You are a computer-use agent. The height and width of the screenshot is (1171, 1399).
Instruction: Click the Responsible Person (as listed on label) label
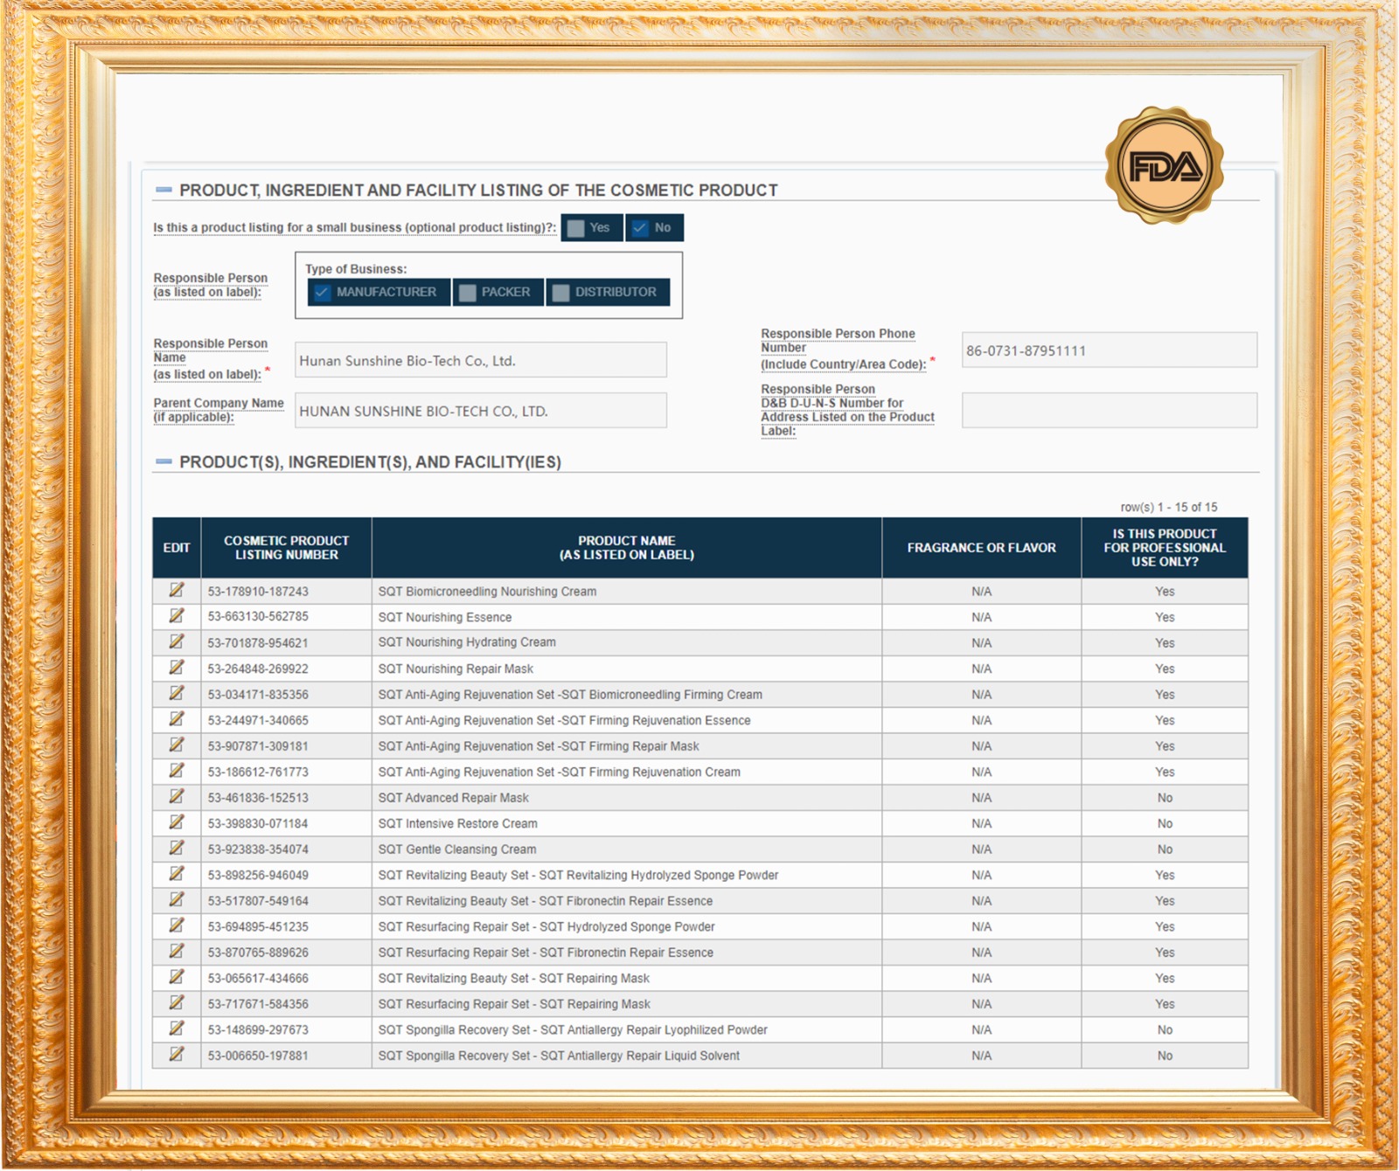(211, 285)
